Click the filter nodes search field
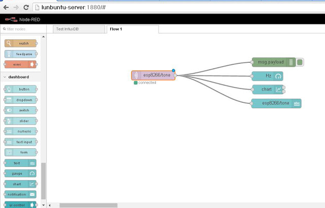The image size is (325, 208). pos(23,29)
